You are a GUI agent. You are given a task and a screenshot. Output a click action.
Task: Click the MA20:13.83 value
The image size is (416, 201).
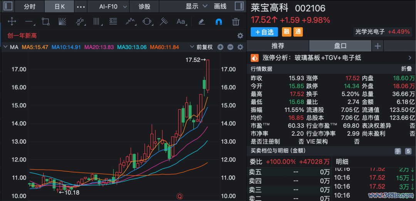(x=99, y=47)
